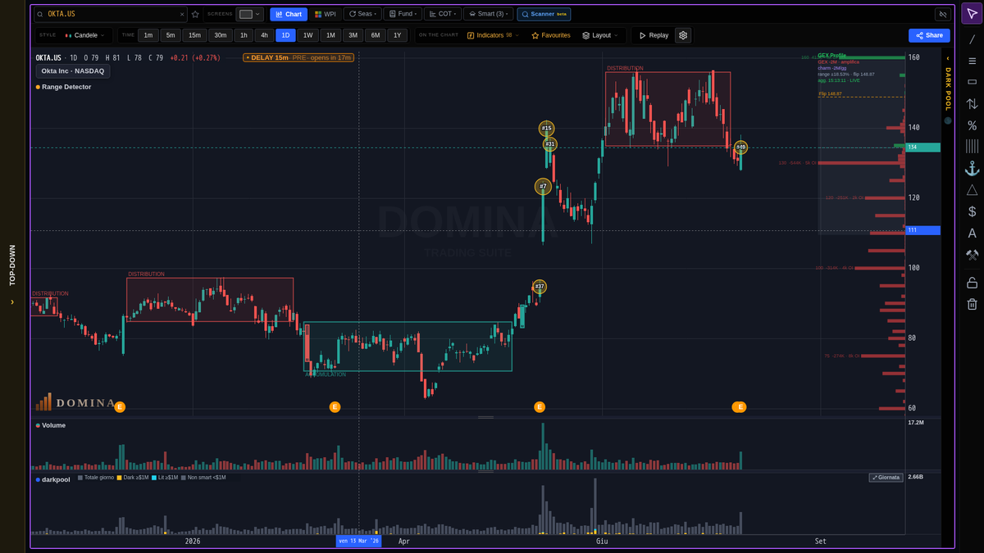Expand the TOP-DOWN side panel
Image resolution: width=984 pixels, height=553 pixels.
[12, 276]
